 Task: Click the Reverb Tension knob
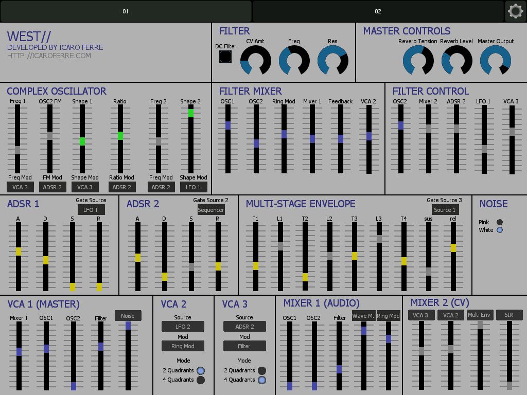[x=418, y=60]
